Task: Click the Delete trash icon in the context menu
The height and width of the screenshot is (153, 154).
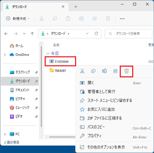Action: coord(126,71)
